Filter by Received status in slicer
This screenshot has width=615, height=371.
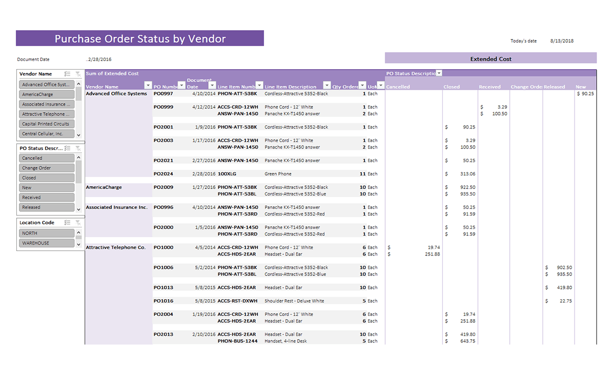pyautogui.click(x=47, y=198)
